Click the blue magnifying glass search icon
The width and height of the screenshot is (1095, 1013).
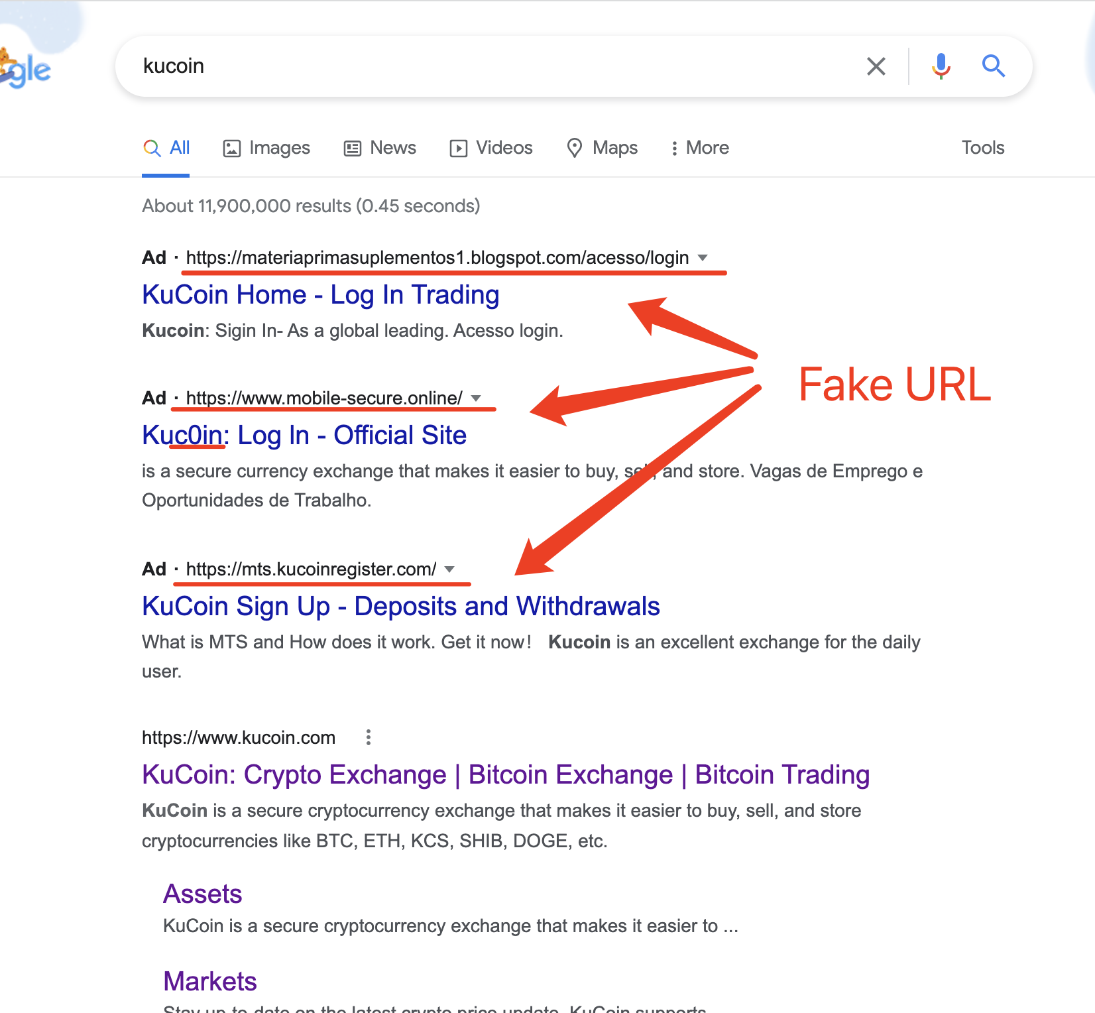tap(993, 66)
